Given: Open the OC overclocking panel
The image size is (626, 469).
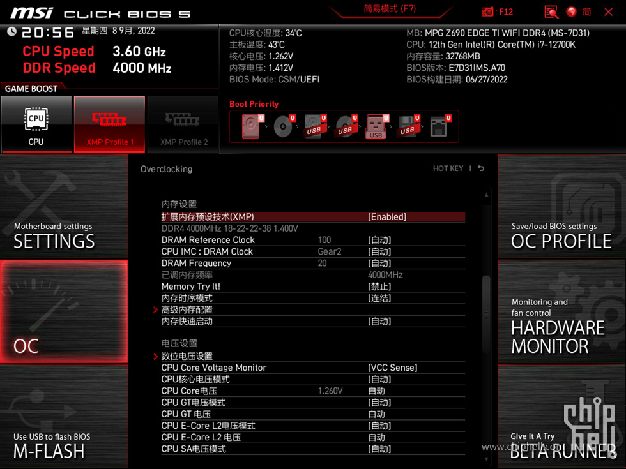Looking at the screenshot, I should point(64,311).
